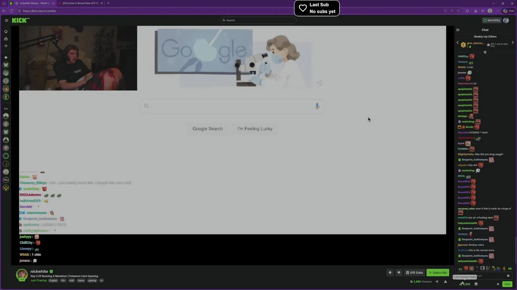Click the gaming tag under title

tap(92, 280)
